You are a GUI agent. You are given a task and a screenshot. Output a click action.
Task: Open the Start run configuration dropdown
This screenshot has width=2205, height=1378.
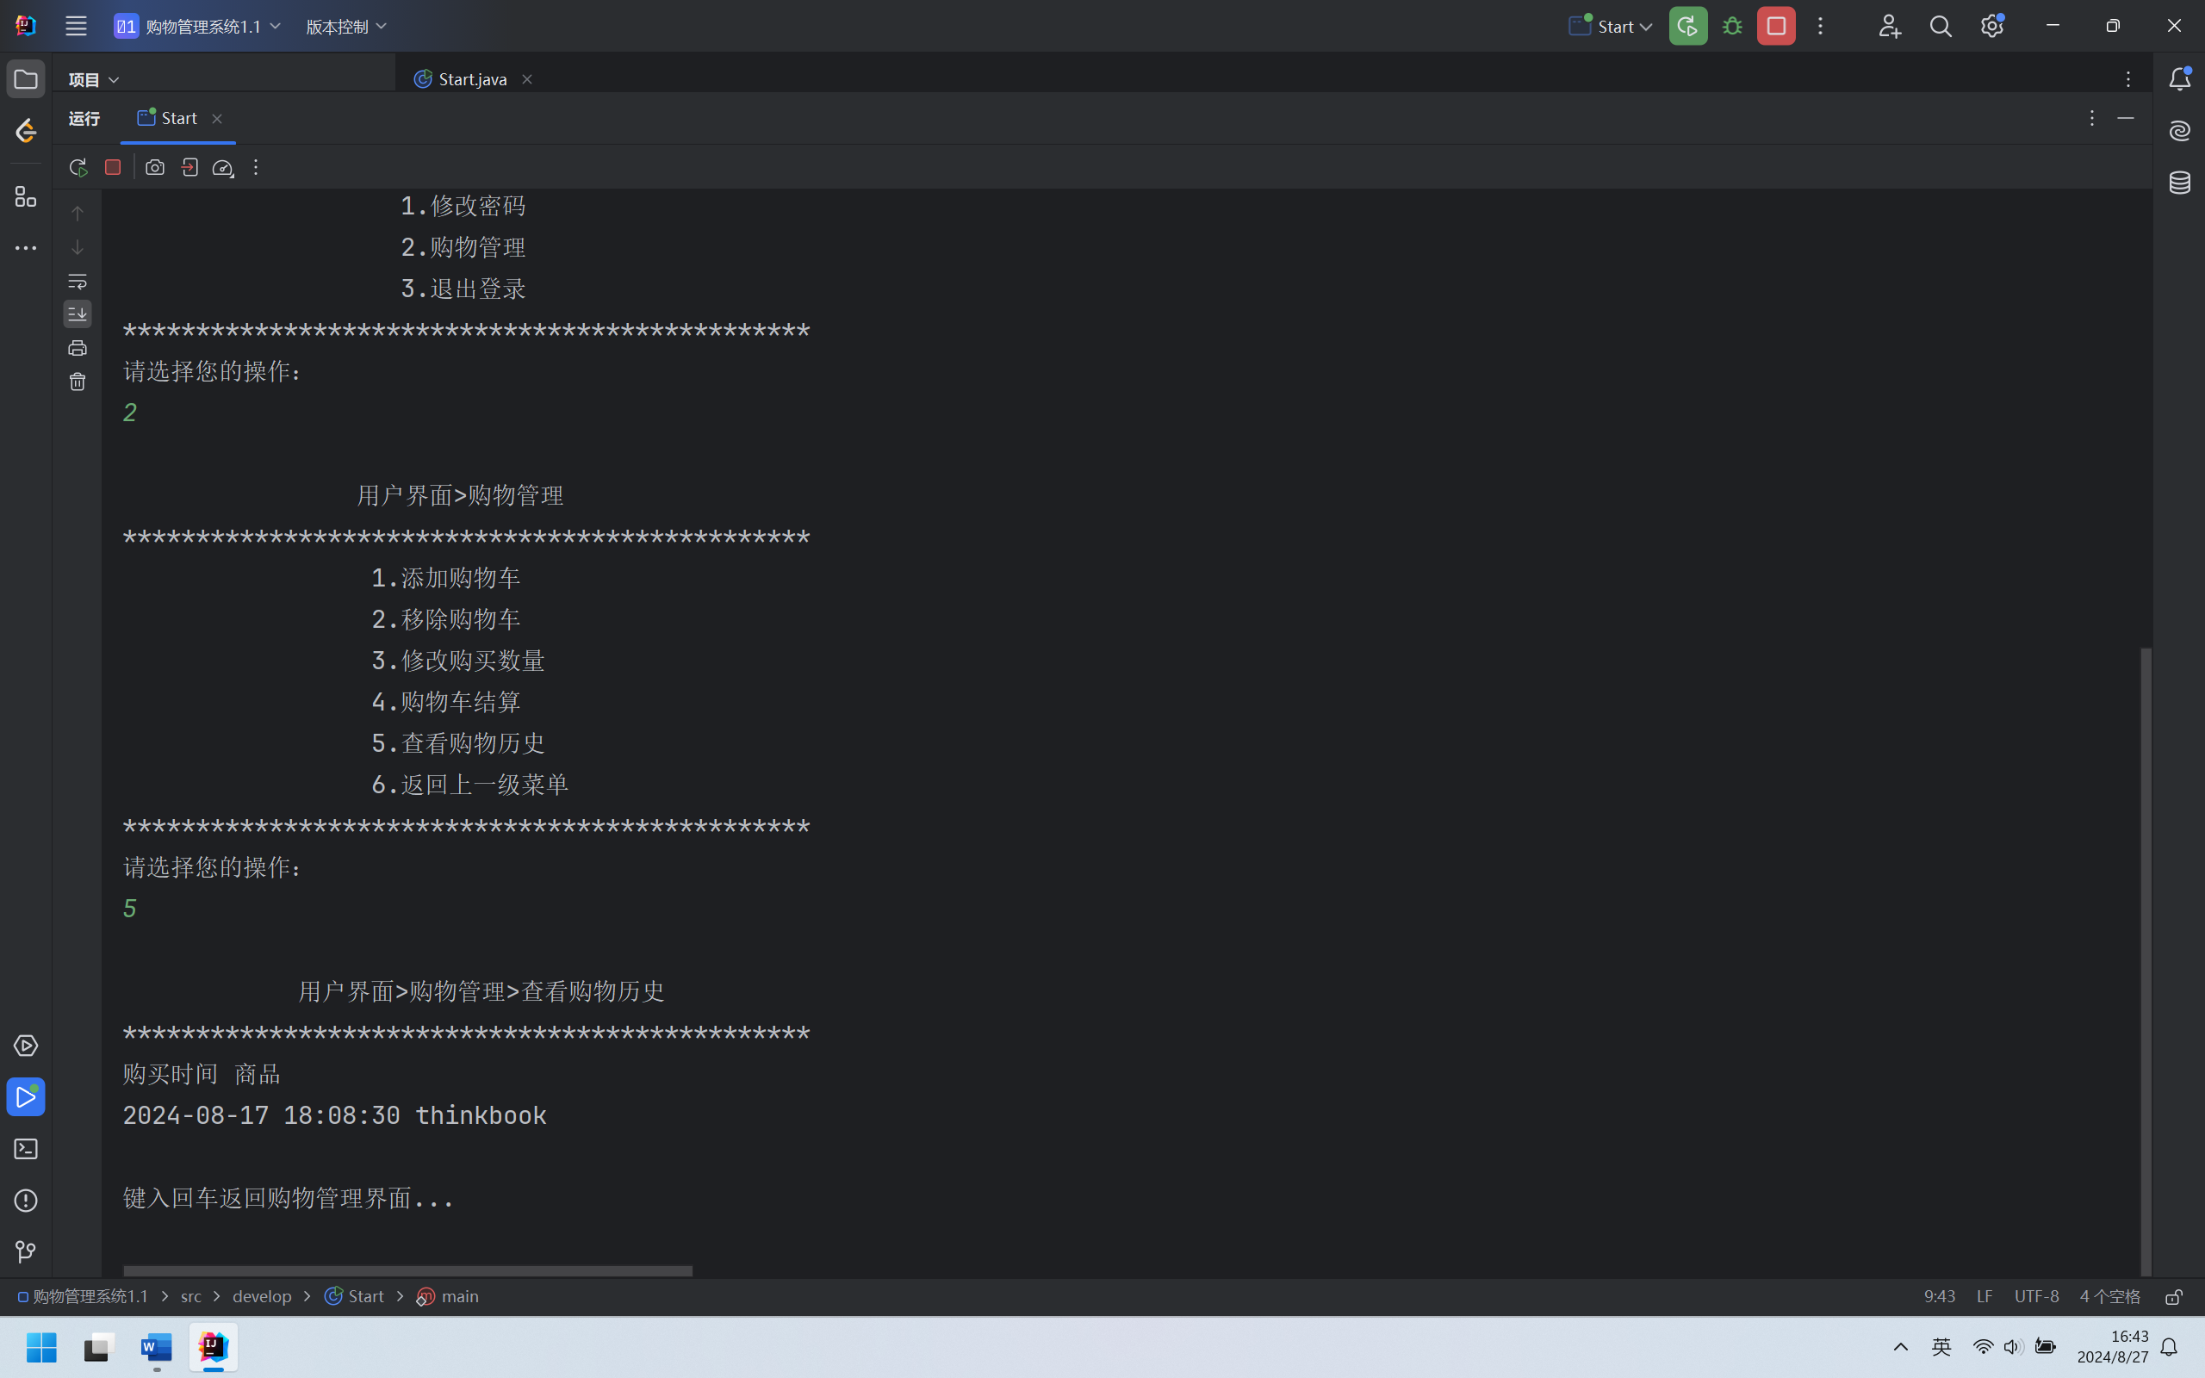(1610, 27)
